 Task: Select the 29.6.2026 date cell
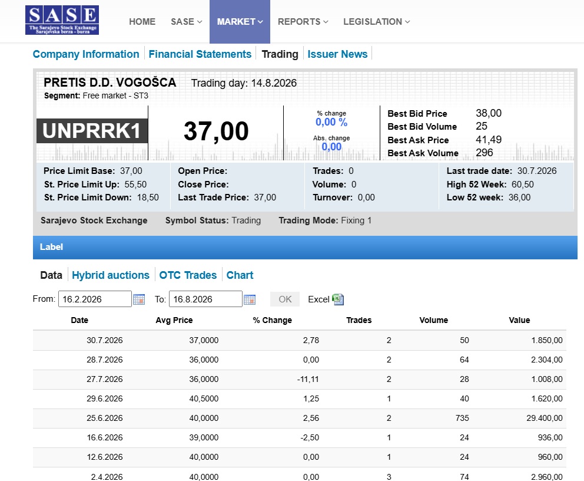point(105,398)
